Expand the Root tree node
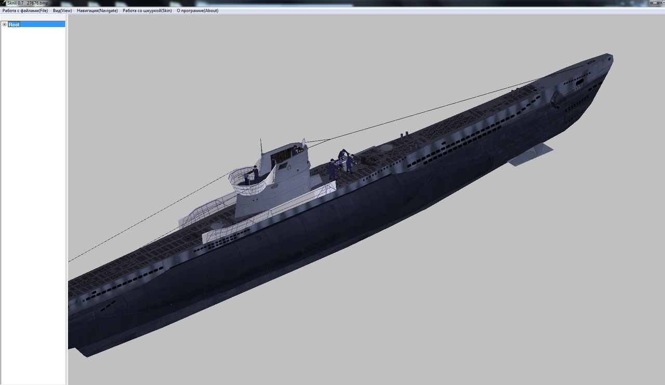This screenshot has width=665, height=385. [x=4, y=24]
